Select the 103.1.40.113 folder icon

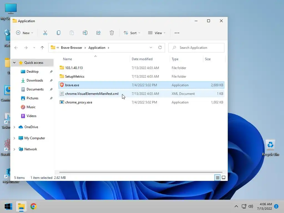pyautogui.click(x=62, y=68)
